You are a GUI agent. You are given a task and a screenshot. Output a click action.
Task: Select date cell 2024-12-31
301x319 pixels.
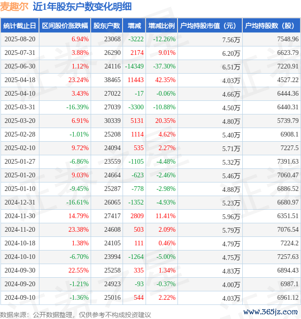[20, 203]
